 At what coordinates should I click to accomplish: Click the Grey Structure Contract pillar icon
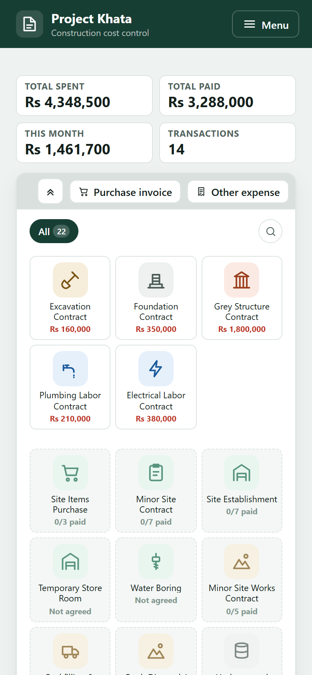[x=242, y=280]
